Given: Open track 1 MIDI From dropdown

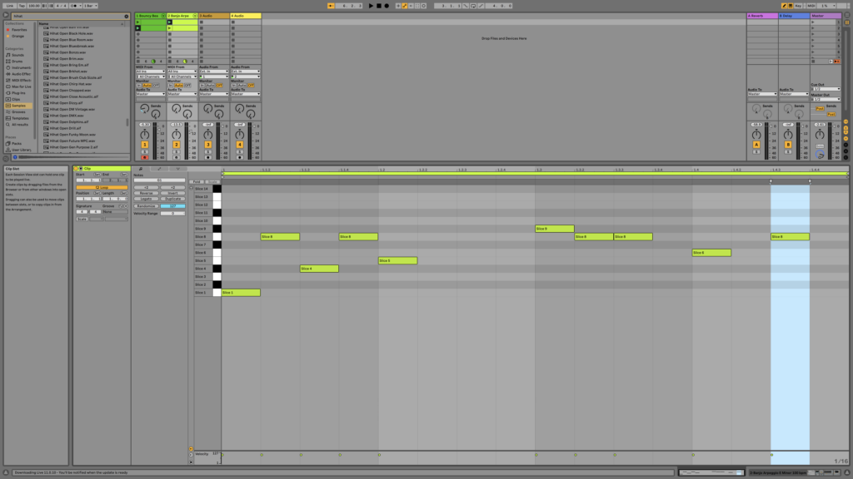Looking at the screenshot, I should [x=151, y=72].
